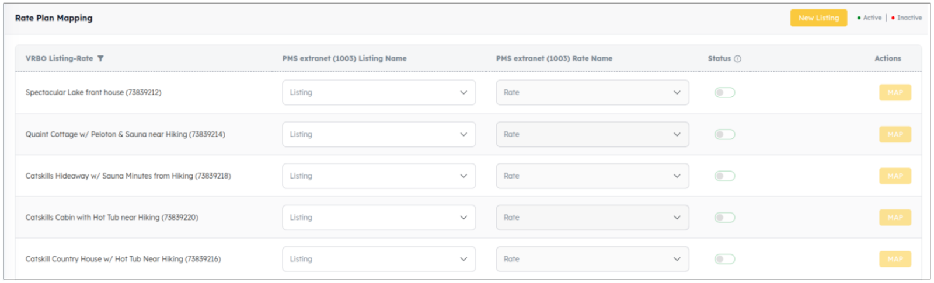Click MAP button for Spectacular Lake front house
This screenshot has height=283, width=934.
895,93
